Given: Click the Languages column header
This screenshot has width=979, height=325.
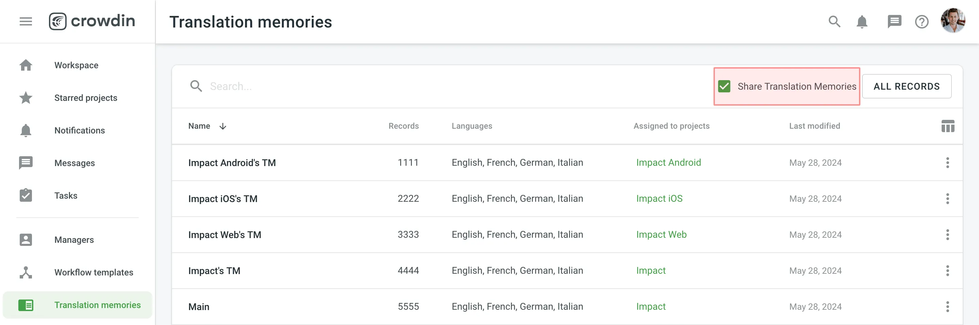Looking at the screenshot, I should 471,126.
